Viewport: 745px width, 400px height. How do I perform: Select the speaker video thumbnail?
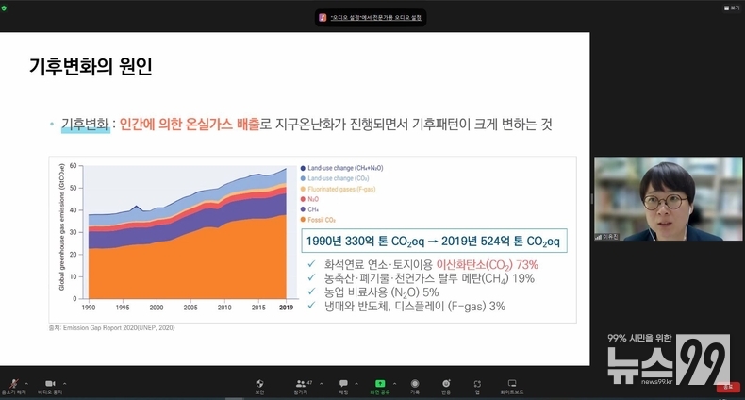point(668,198)
